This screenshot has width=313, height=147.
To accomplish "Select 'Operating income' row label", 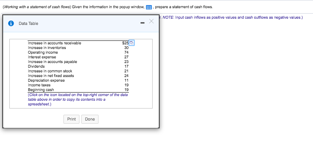I will [x=43, y=52].
